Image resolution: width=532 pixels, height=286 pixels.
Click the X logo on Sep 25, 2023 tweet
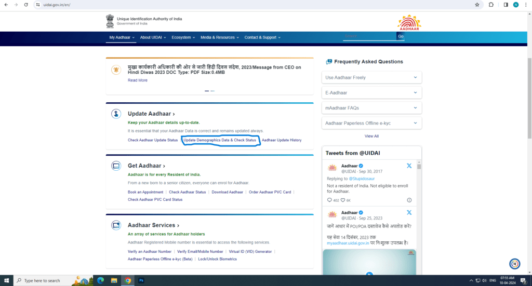click(409, 212)
